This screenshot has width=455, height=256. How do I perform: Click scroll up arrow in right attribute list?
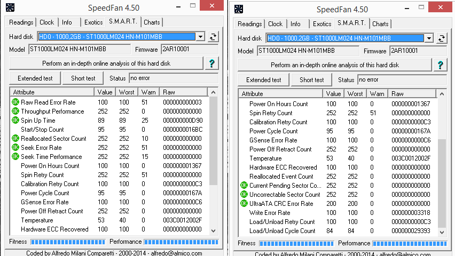[x=442, y=94]
